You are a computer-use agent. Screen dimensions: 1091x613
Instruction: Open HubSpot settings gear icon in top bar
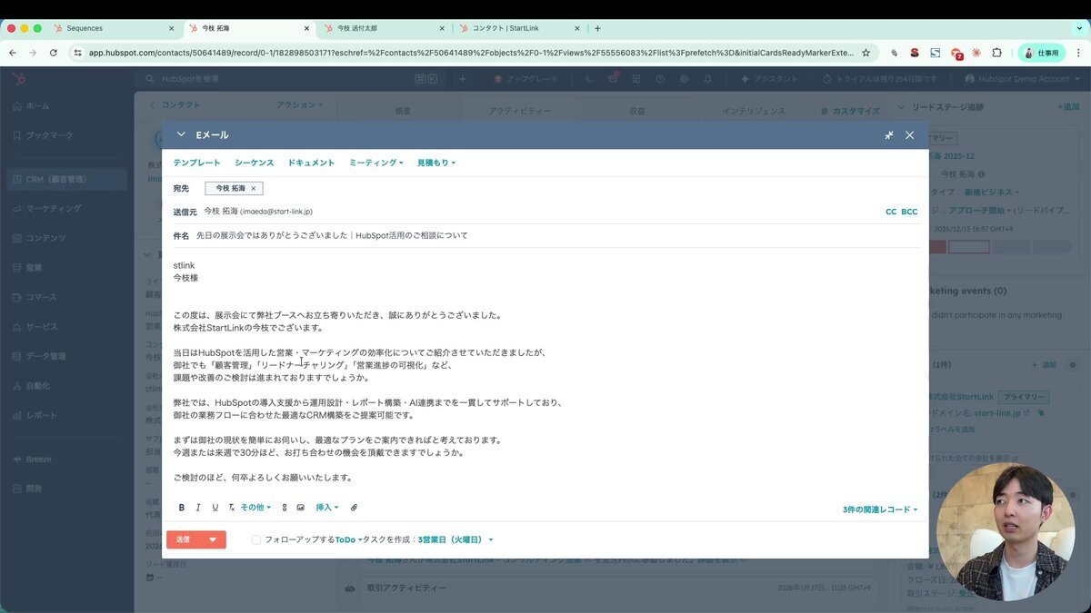tap(685, 79)
